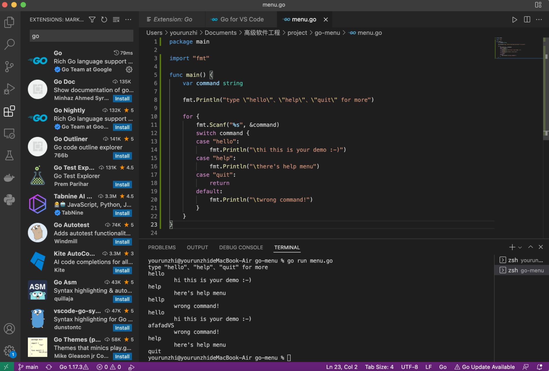The height and width of the screenshot is (371, 549).
Task: Install the Go Nightly extension
Action: pyautogui.click(x=122, y=127)
